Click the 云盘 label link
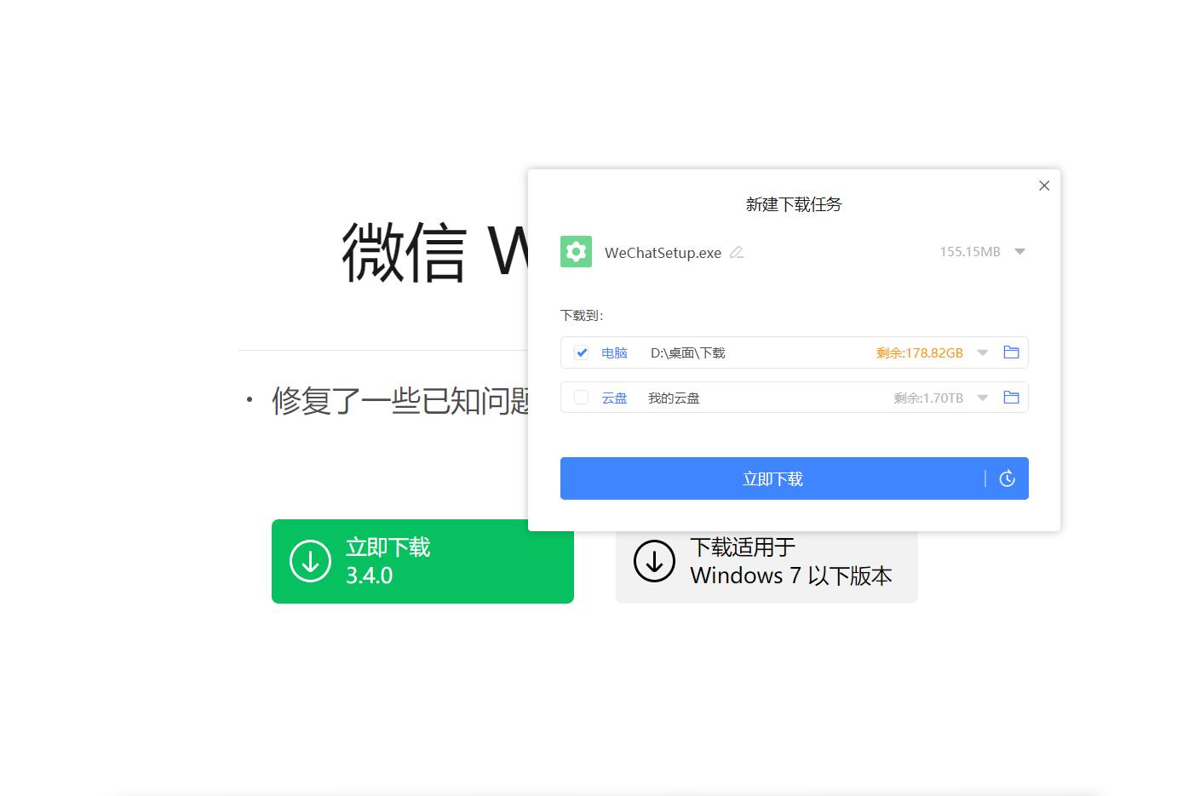1177x796 pixels. click(614, 398)
